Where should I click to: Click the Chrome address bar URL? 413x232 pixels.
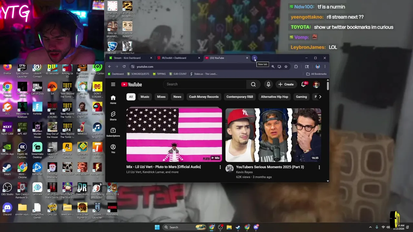[145, 67]
